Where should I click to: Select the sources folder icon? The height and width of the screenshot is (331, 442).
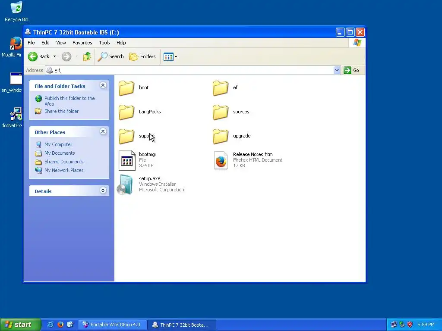[221, 112]
